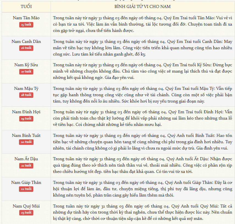The height and width of the screenshot is (224, 235).
Task: Open the "Nam Đinh Hợi" entry
Action: [x=26, y=112]
